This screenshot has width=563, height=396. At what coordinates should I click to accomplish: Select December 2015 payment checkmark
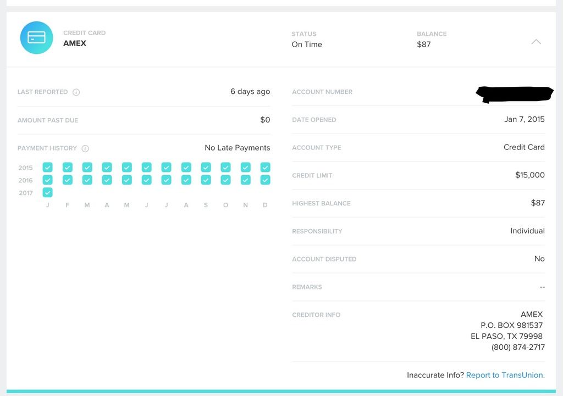click(265, 167)
